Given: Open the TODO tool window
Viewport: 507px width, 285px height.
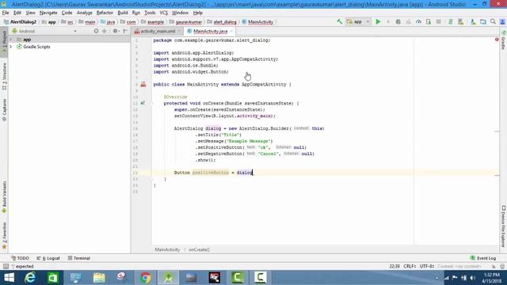Looking at the screenshot, I should [x=20, y=258].
